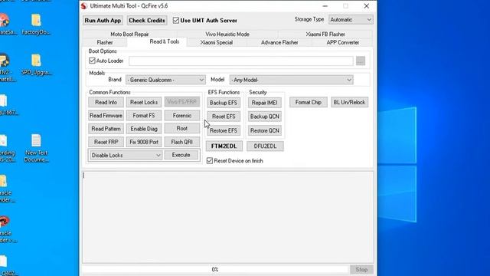
Task: Click the Flash QRI button
Action: [182, 142]
